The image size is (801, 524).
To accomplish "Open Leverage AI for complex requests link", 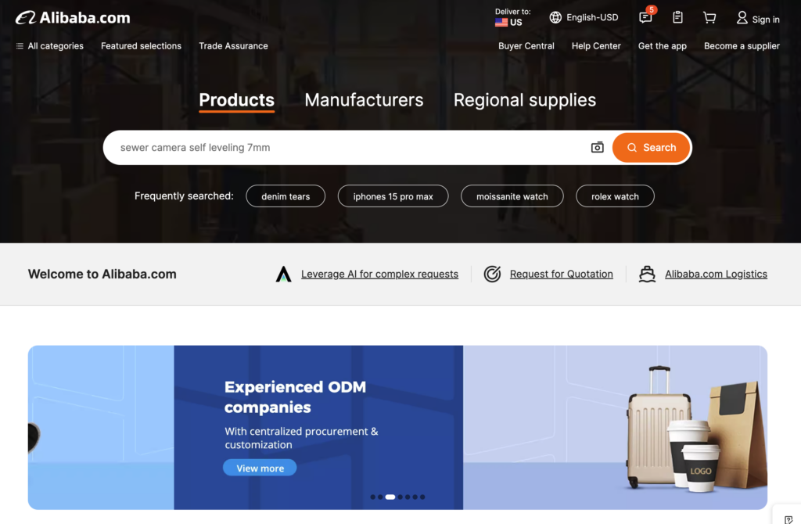I will (x=379, y=275).
